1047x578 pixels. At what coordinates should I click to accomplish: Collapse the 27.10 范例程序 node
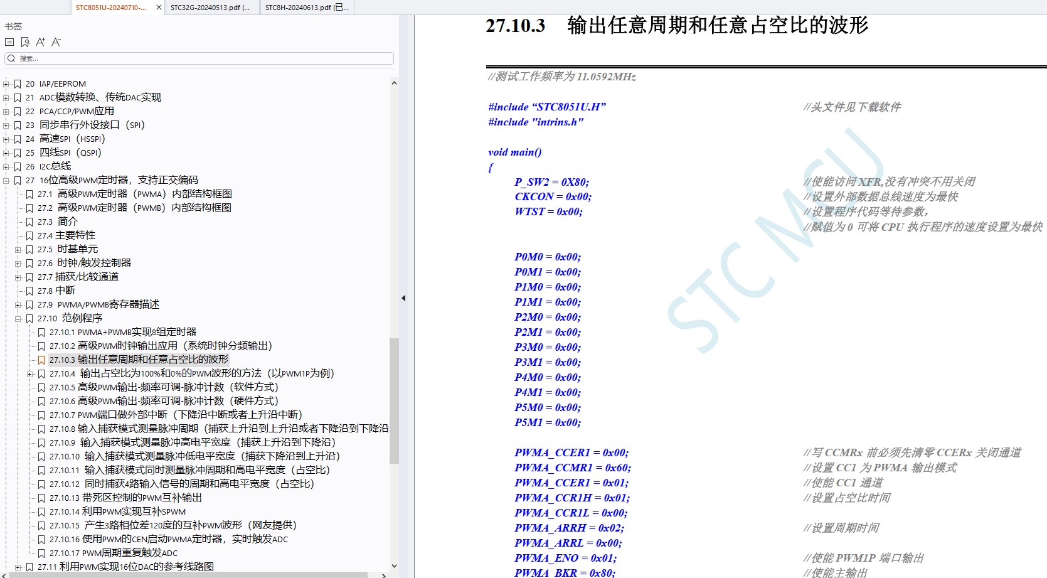point(18,319)
